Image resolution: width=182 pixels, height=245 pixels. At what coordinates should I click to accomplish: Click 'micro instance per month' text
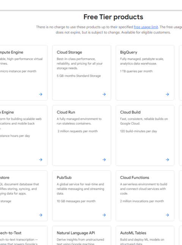point(18,71)
